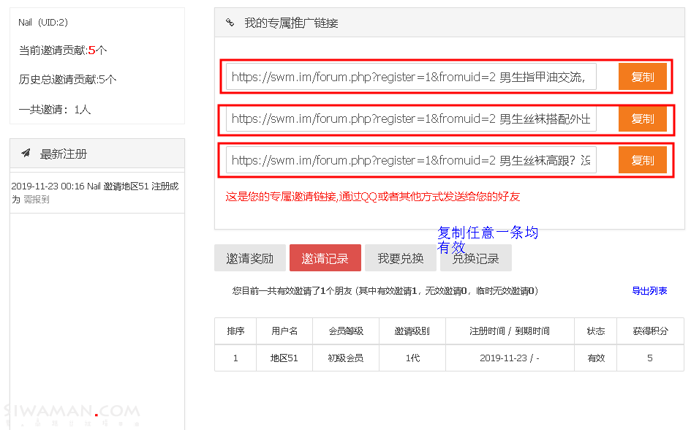Switch to the 邀请奖励 tab
This screenshot has width=691, height=430.
coord(249,258)
